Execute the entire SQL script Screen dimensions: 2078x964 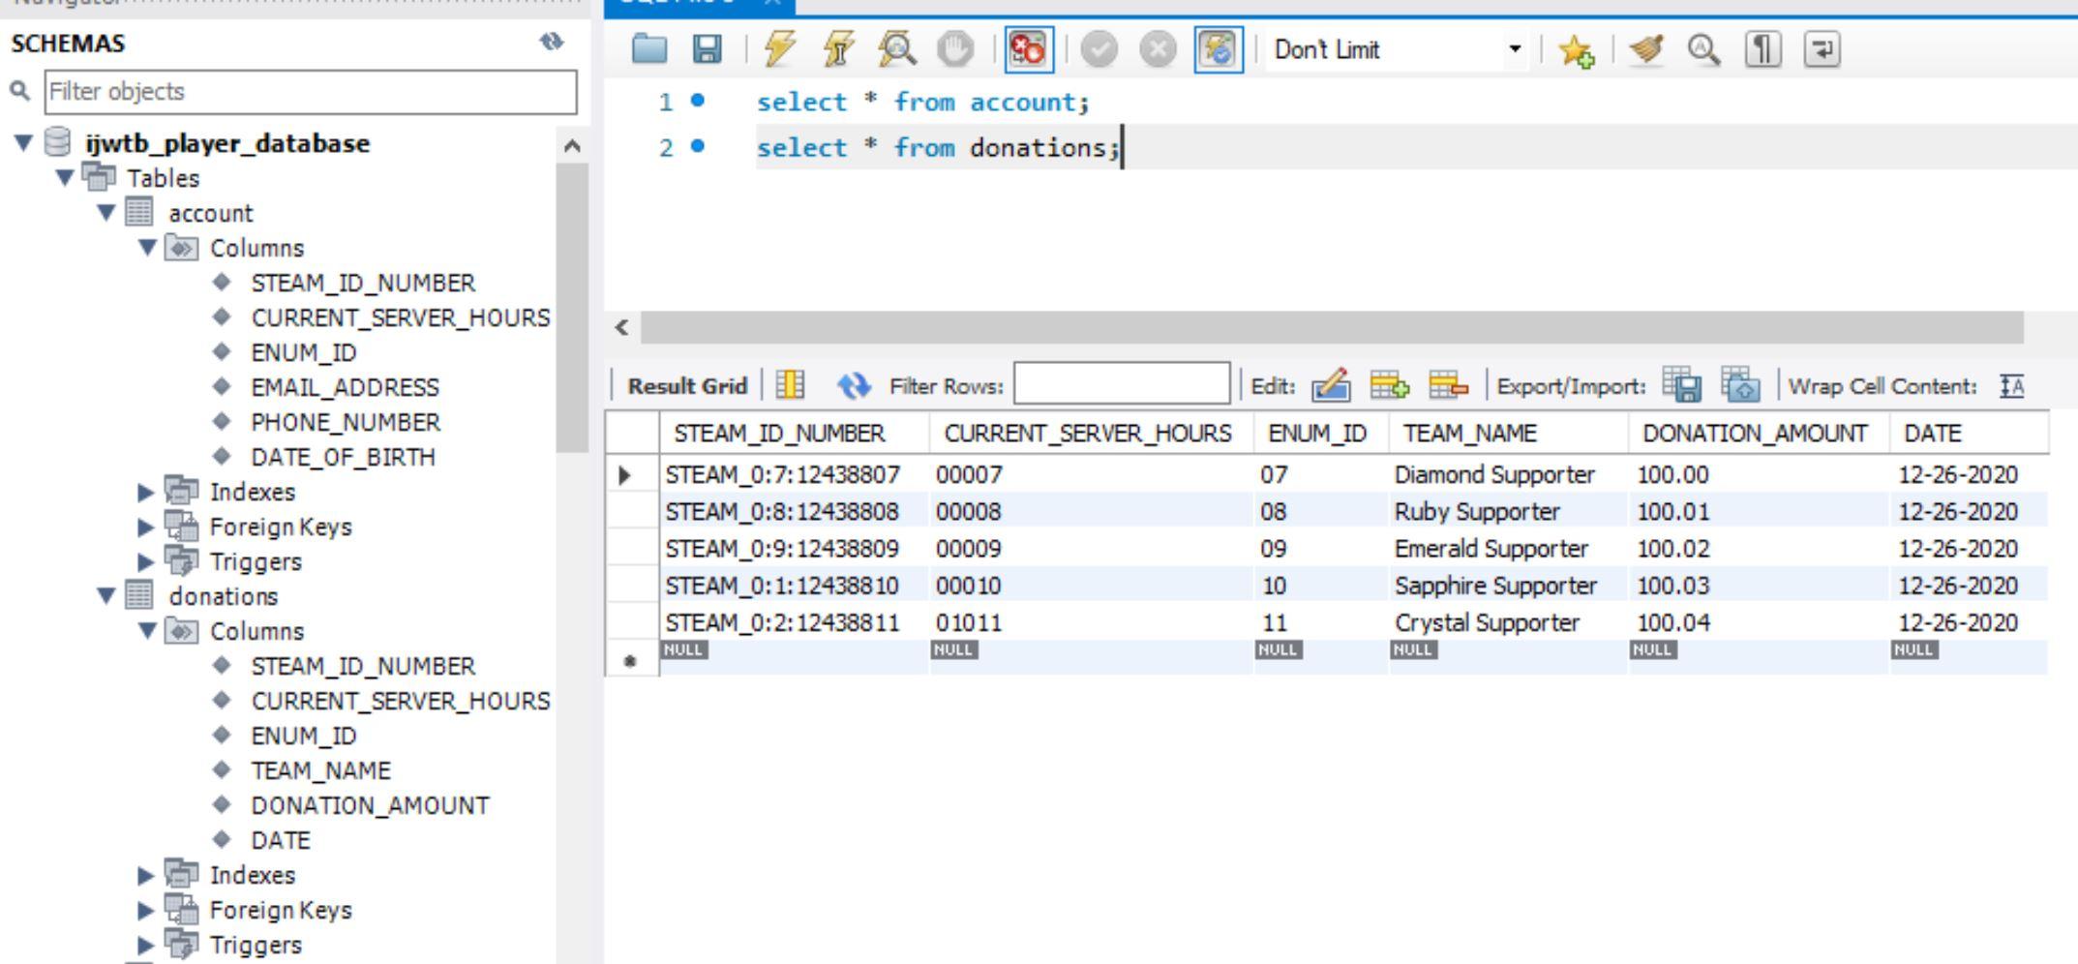(x=777, y=49)
